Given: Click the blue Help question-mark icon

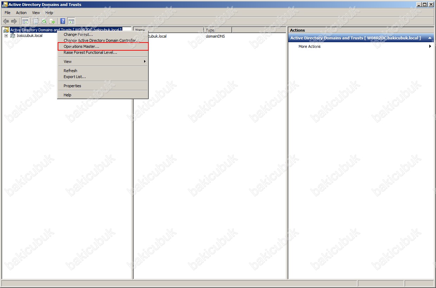Looking at the screenshot, I should (63, 21).
